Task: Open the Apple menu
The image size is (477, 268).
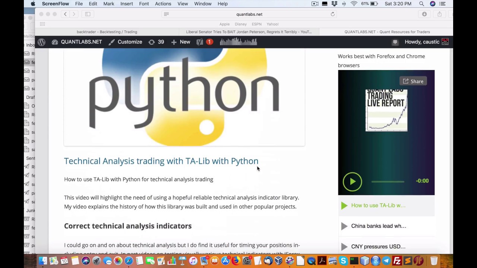Action: [x=33, y=4]
